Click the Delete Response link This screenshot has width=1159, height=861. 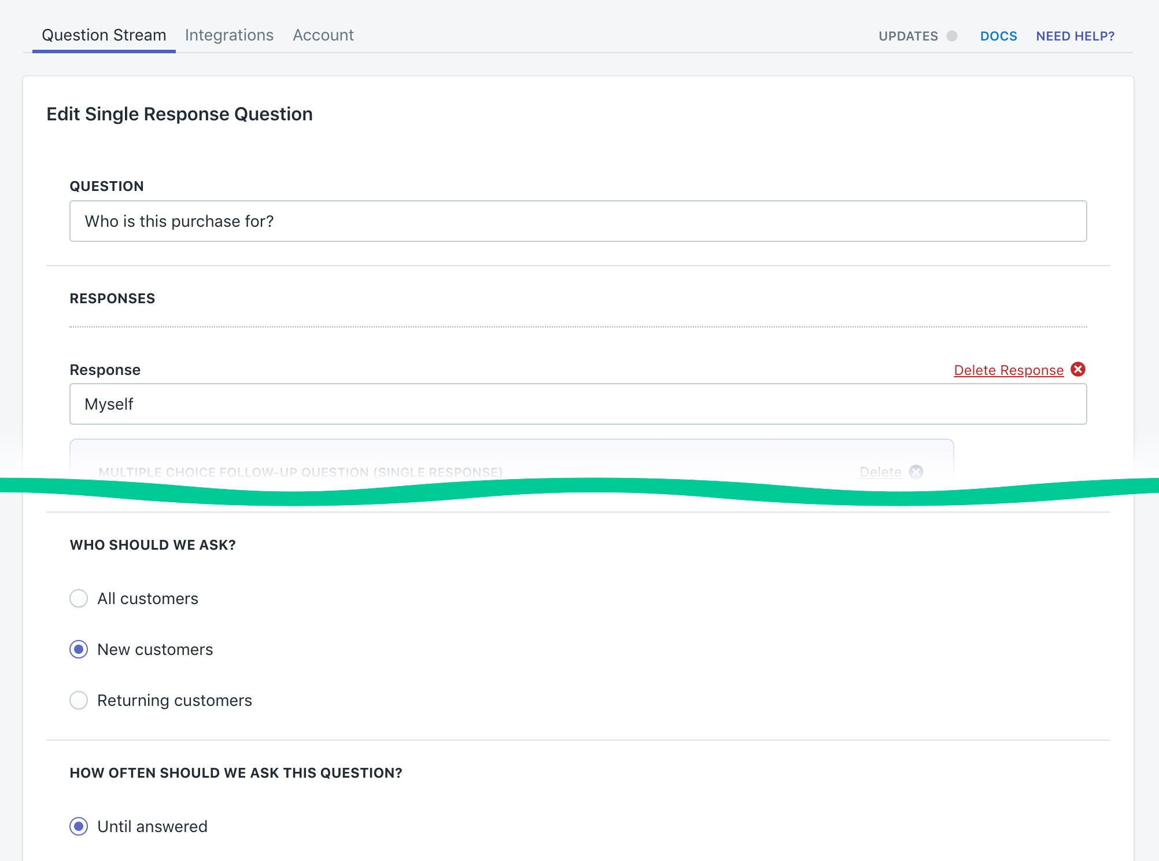1009,370
